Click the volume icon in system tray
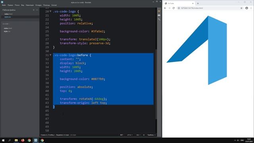 coord(238,140)
